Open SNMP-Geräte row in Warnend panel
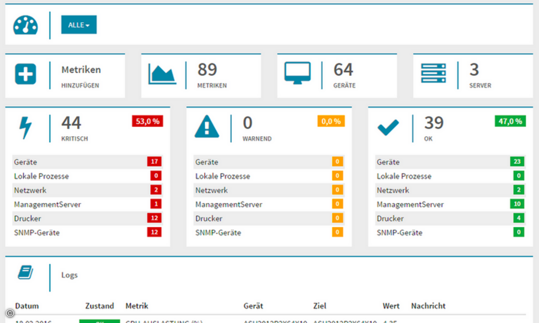Screen dimensions: 539x323 click(269, 232)
